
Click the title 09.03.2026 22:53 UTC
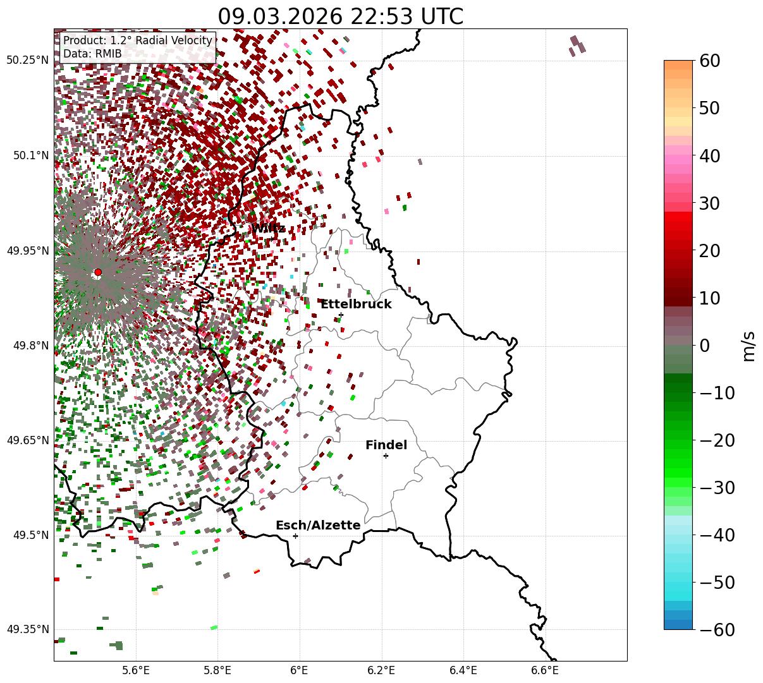[x=340, y=16]
